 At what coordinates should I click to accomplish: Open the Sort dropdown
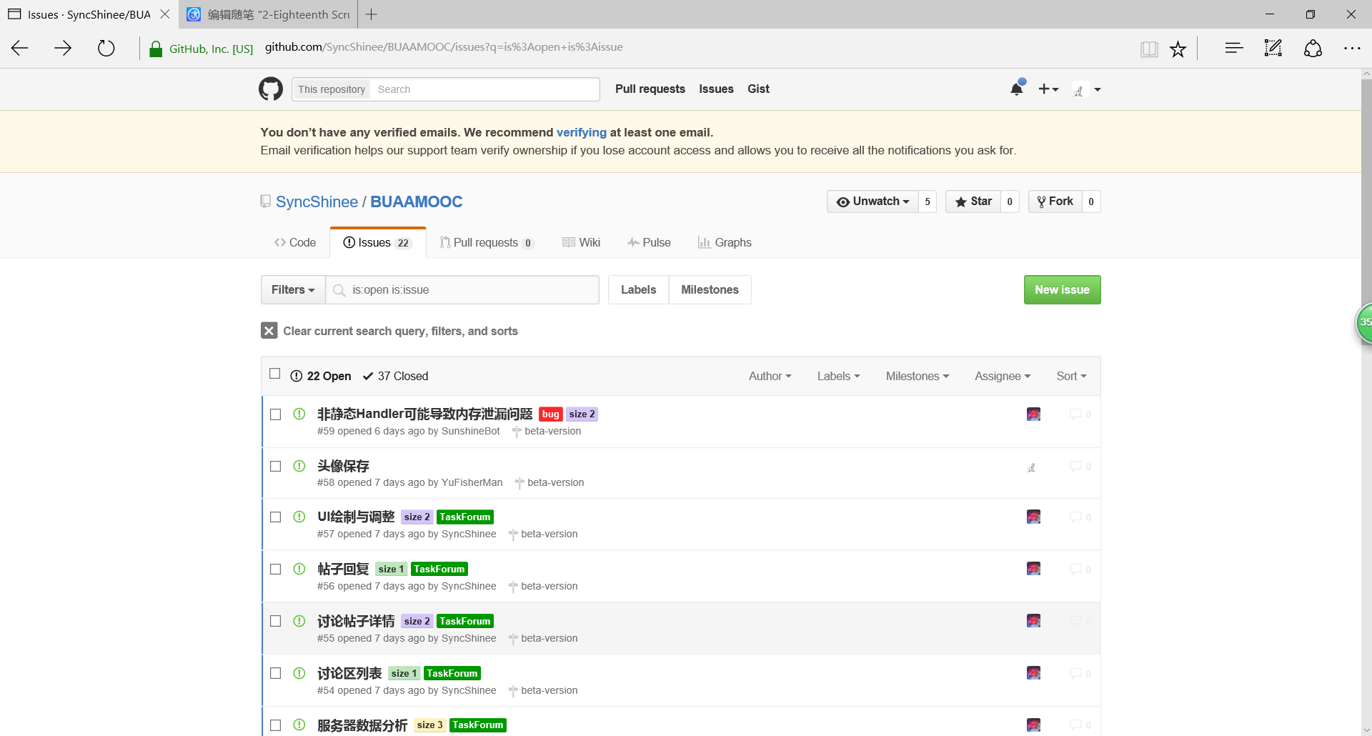coord(1071,376)
